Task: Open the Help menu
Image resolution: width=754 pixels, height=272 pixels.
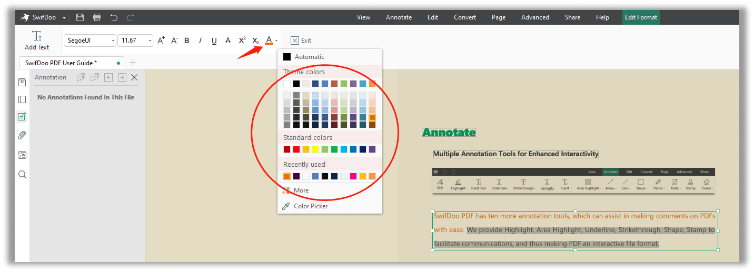Action: [602, 17]
